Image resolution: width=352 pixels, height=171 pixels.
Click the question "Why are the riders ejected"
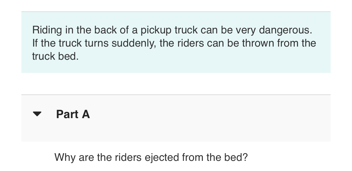point(151,157)
